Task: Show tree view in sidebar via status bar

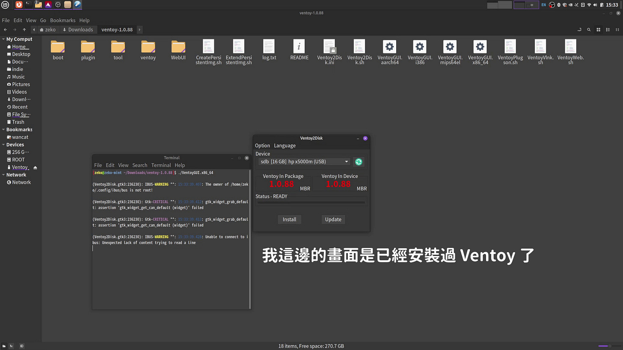Action: click(12, 346)
